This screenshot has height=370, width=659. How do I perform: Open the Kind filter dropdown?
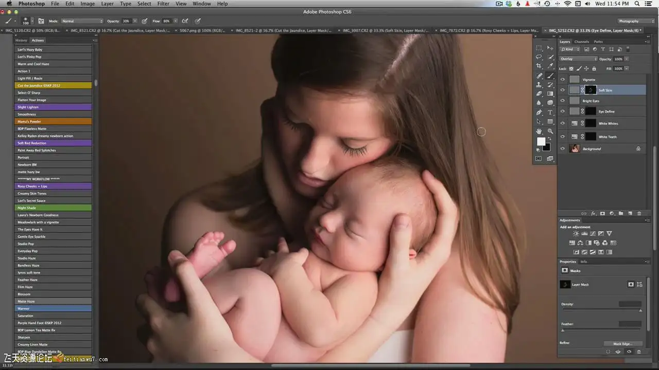point(570,49)
